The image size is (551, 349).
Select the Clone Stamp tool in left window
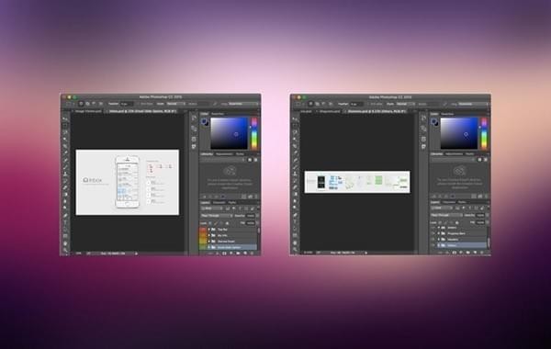click(65, 174)
